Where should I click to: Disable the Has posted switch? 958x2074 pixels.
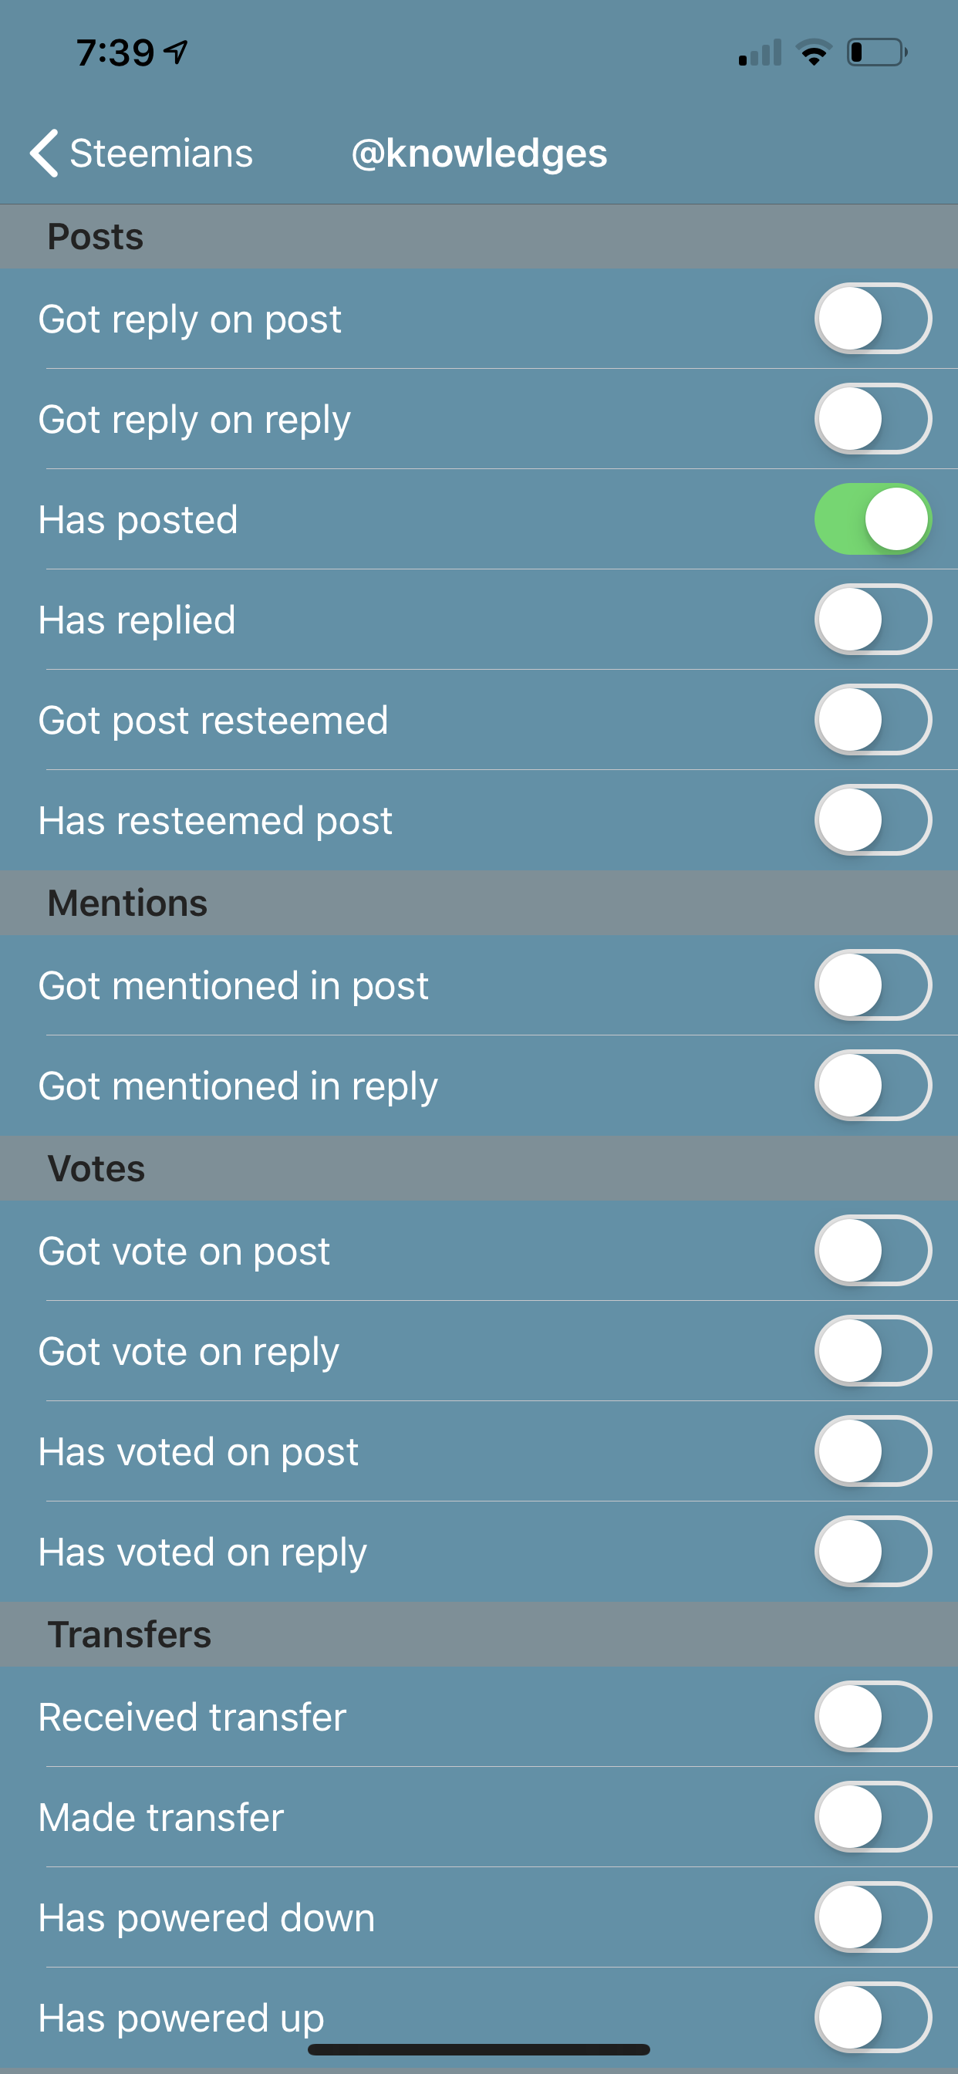coord(872,519)
